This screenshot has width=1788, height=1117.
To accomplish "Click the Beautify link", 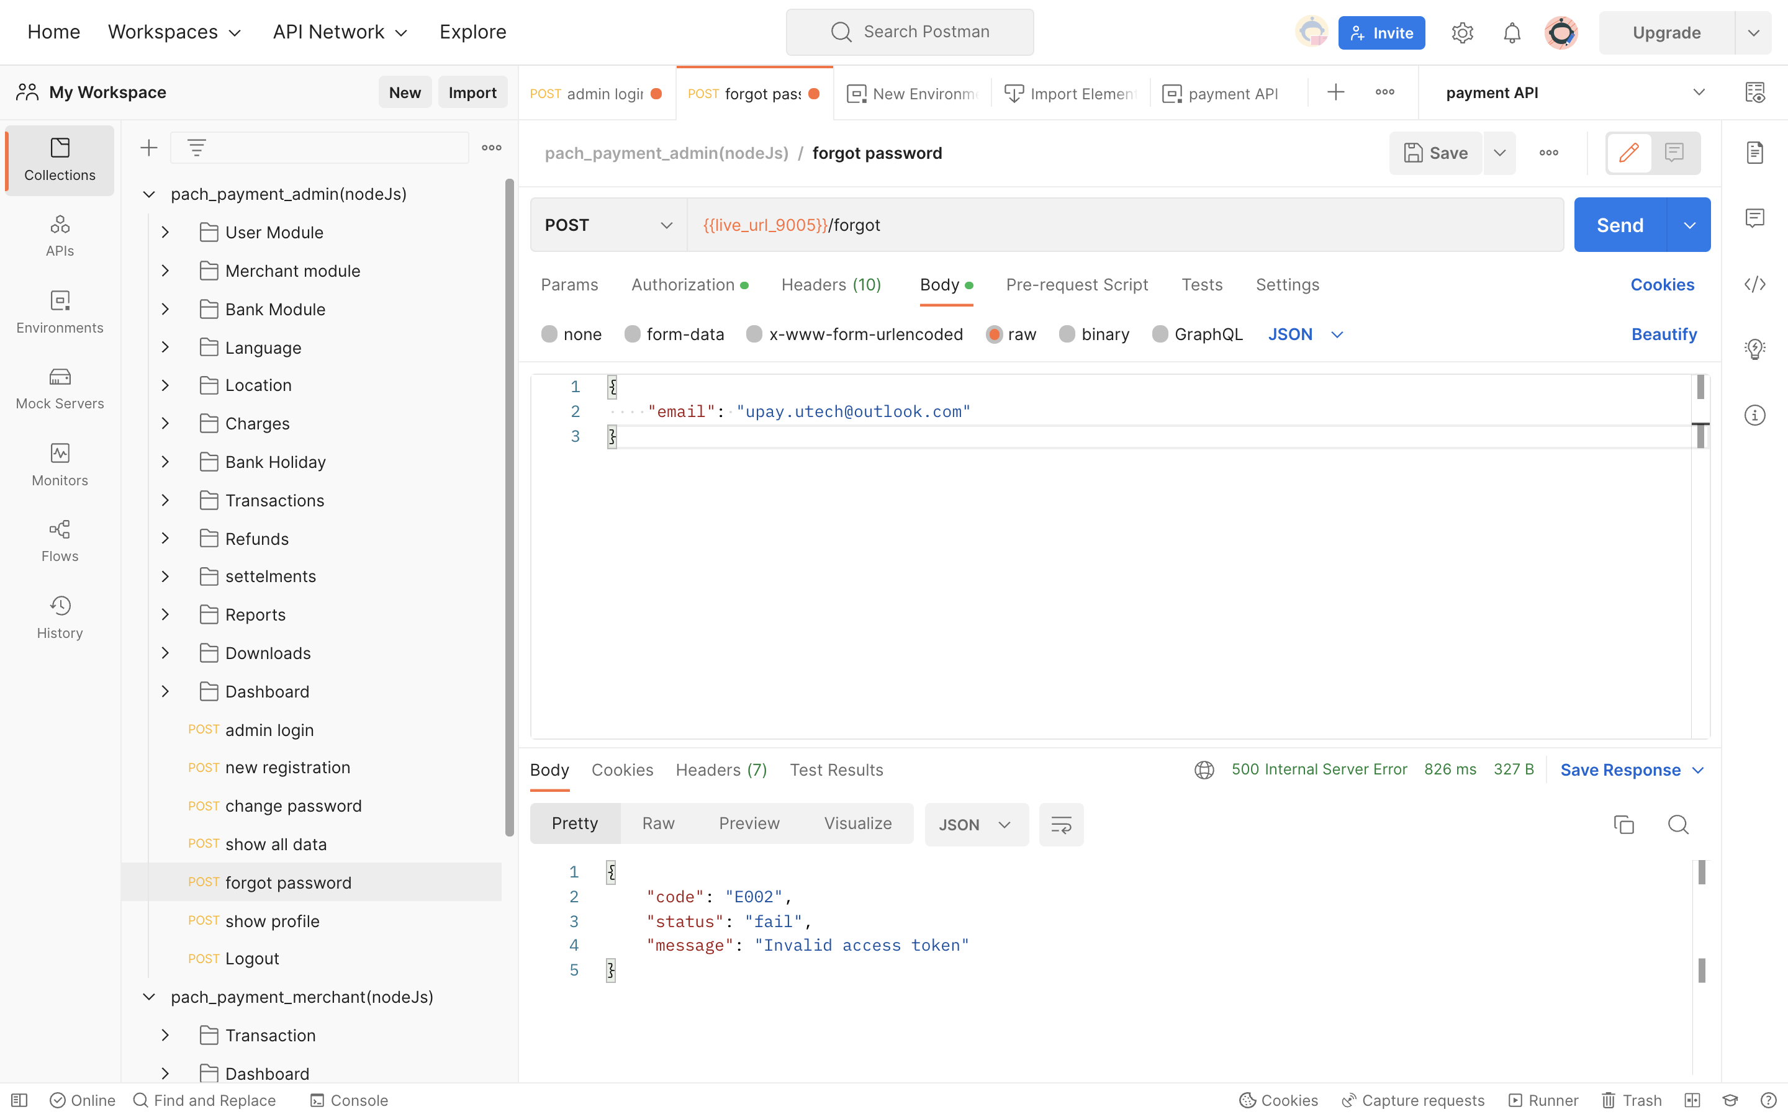I will point(1663,334).
